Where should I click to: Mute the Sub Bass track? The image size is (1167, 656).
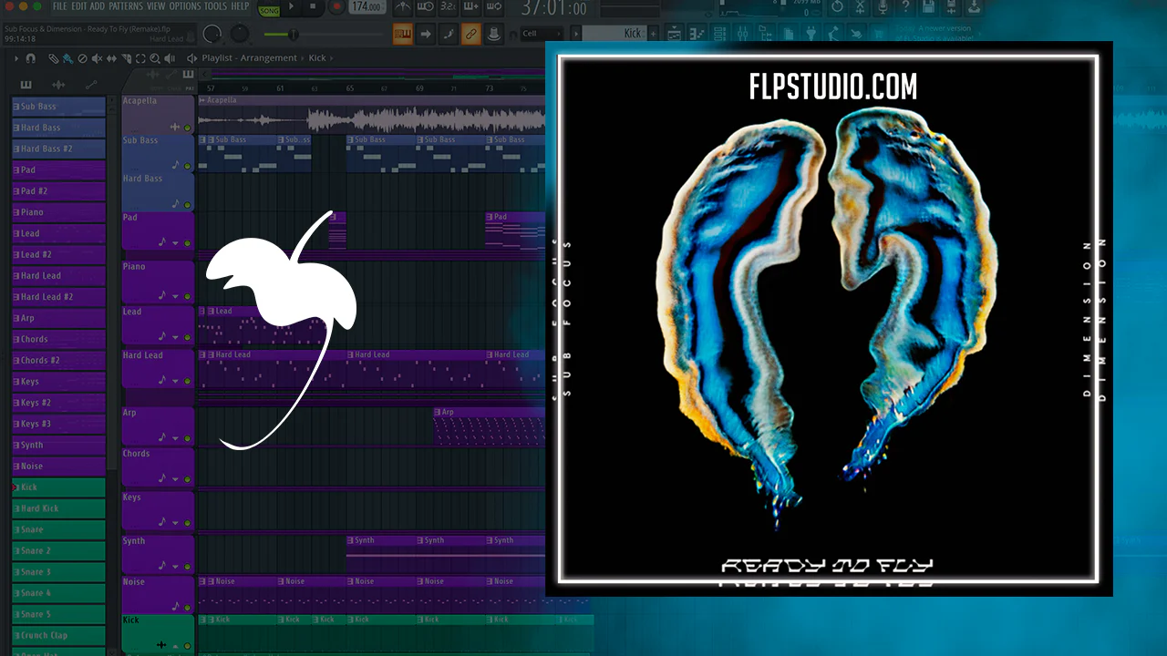188,167
